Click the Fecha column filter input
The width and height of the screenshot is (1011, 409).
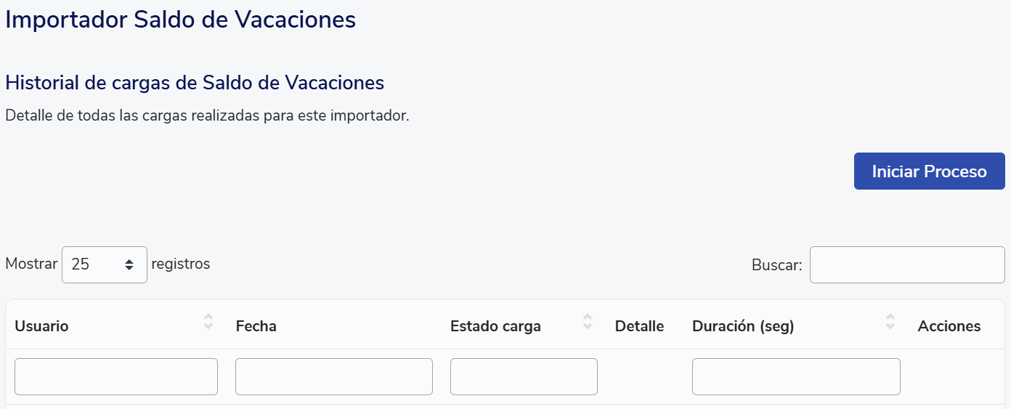334,376
